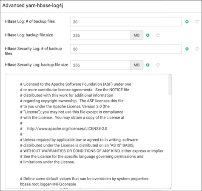
Task: Click the Advanced yarn-hbase-log4j section header
Action: [33, 6]
